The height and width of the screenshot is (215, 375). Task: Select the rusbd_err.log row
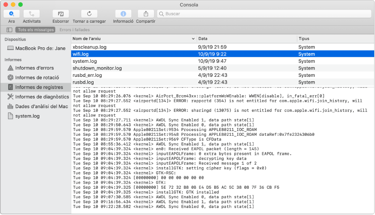point(223,75)
